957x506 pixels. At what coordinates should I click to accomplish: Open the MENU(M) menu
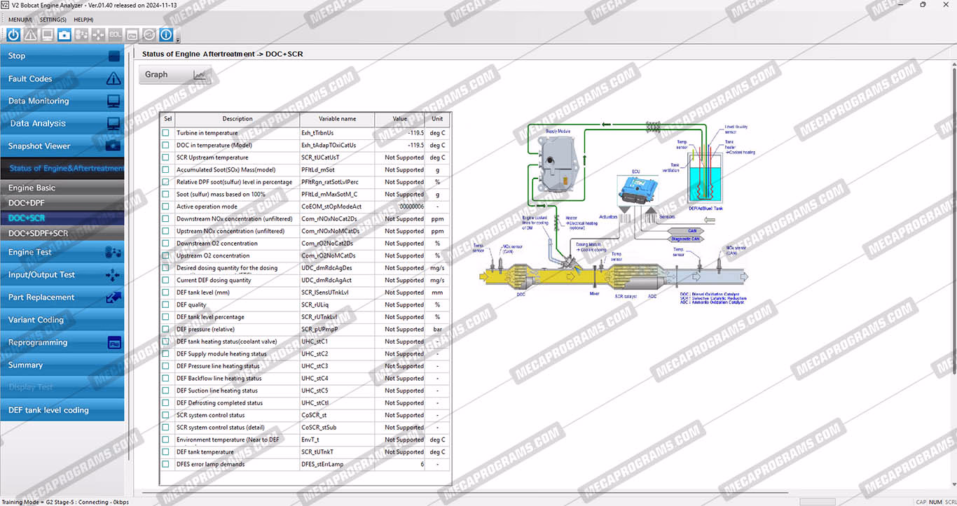[x=20, y=20]
